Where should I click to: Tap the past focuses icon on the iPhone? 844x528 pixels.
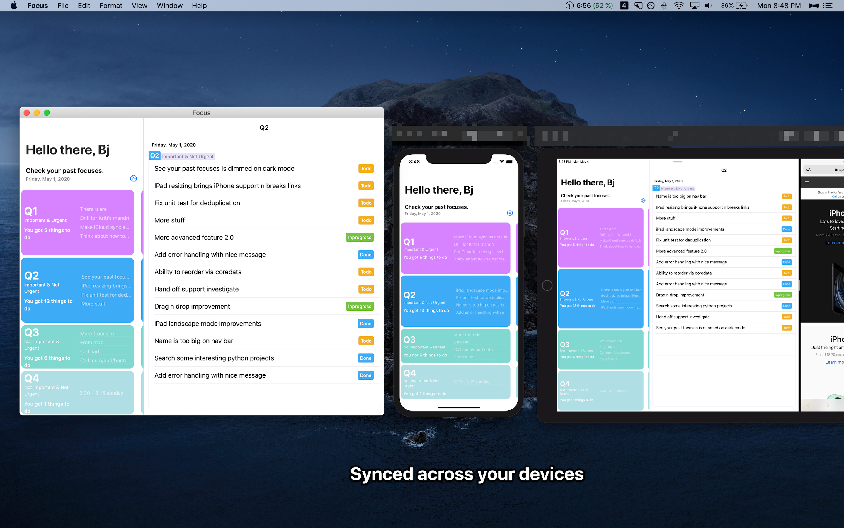(x=510, y=213)
